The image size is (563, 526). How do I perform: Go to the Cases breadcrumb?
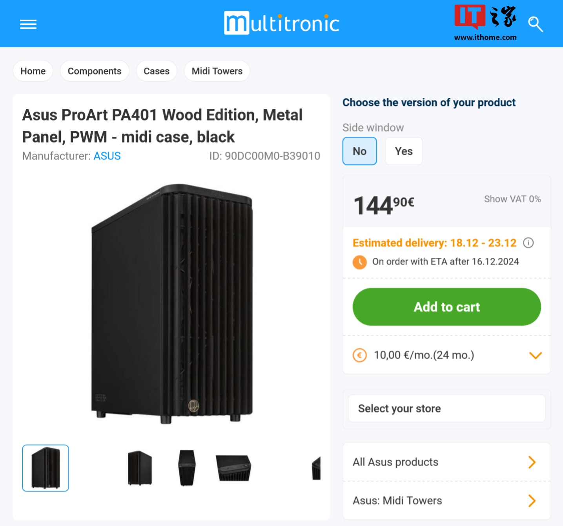click(x=156, y=71)
